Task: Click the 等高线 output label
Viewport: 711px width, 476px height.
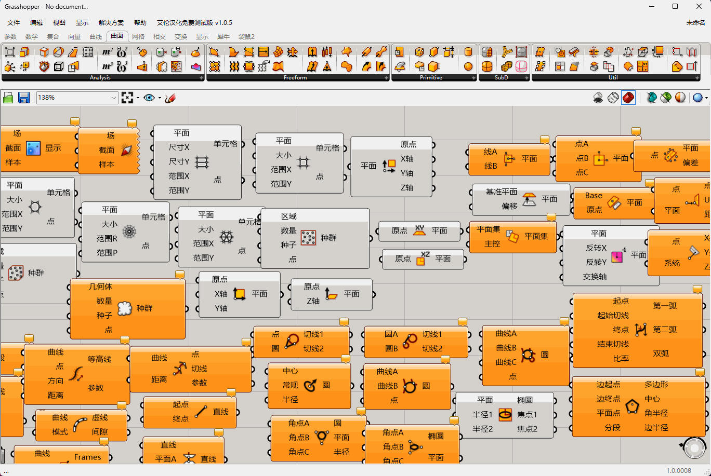Action: pos(99,359)
